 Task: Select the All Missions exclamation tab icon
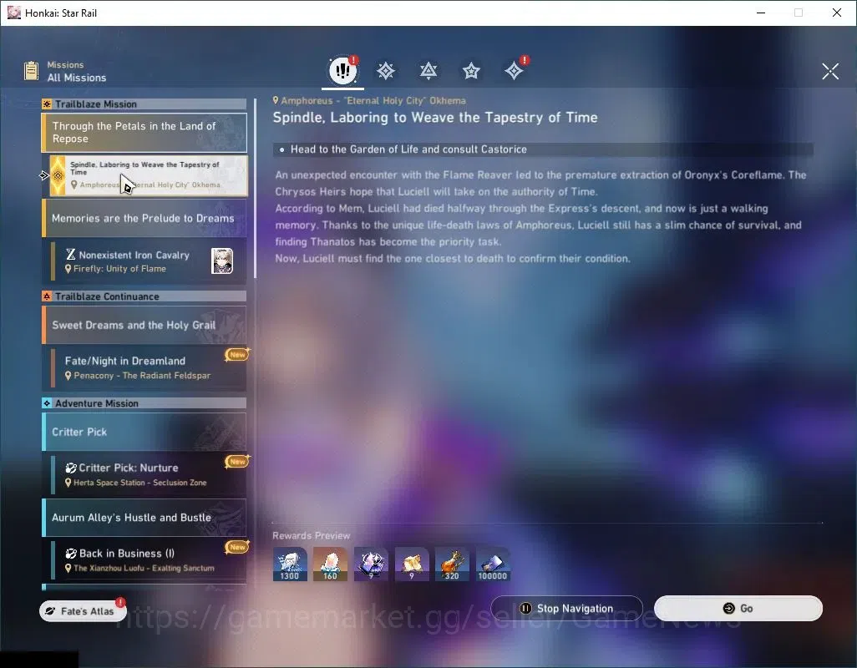(x=342, y=70)
